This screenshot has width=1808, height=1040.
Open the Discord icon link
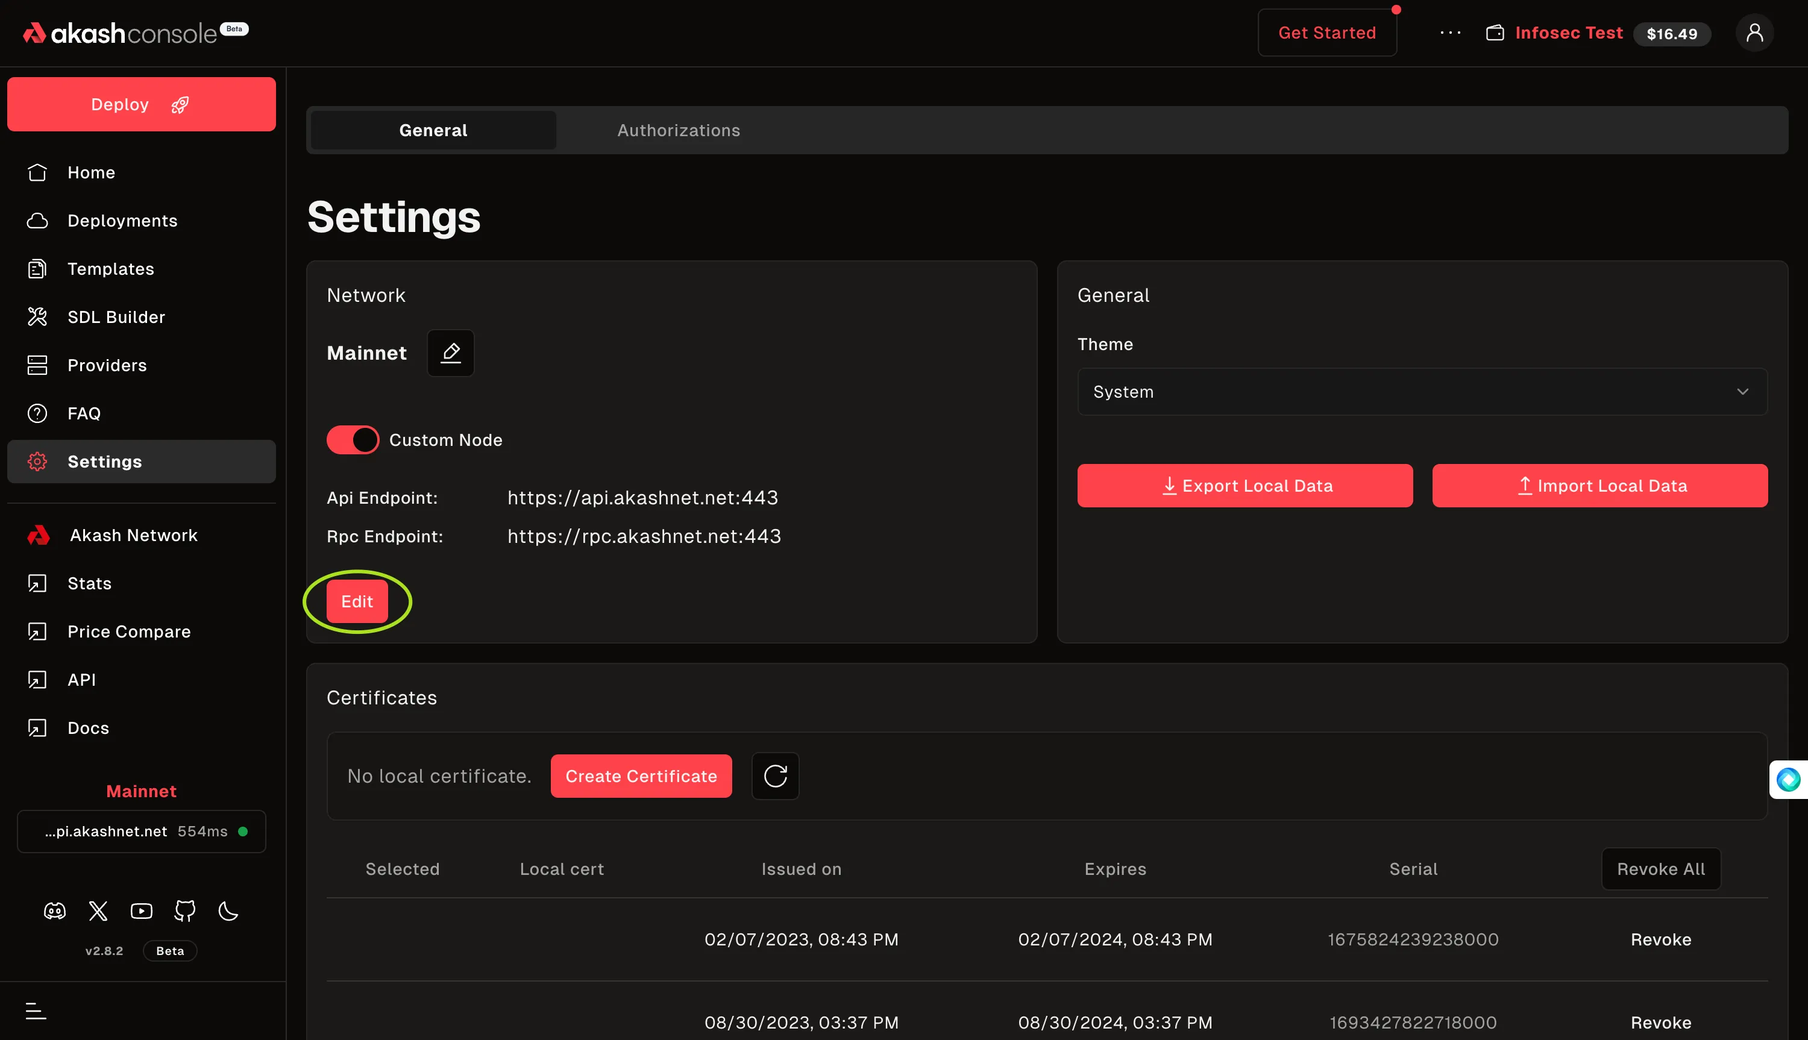pyautogui.click(x=55, y=910)
